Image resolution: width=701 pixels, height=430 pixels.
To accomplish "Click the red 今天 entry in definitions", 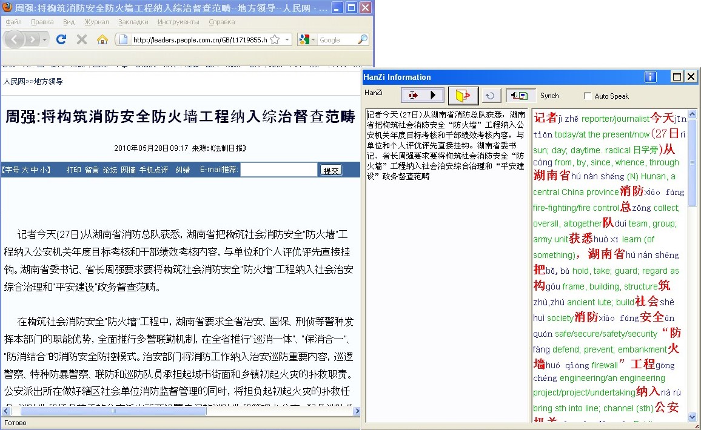I will [x=662, y=118].
